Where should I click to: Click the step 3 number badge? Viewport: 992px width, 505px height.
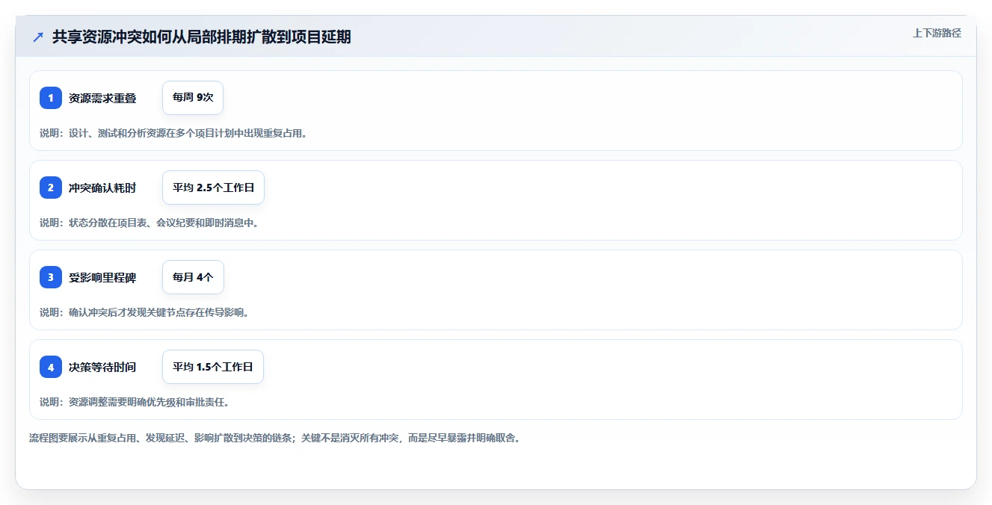(x=51, y=277)
